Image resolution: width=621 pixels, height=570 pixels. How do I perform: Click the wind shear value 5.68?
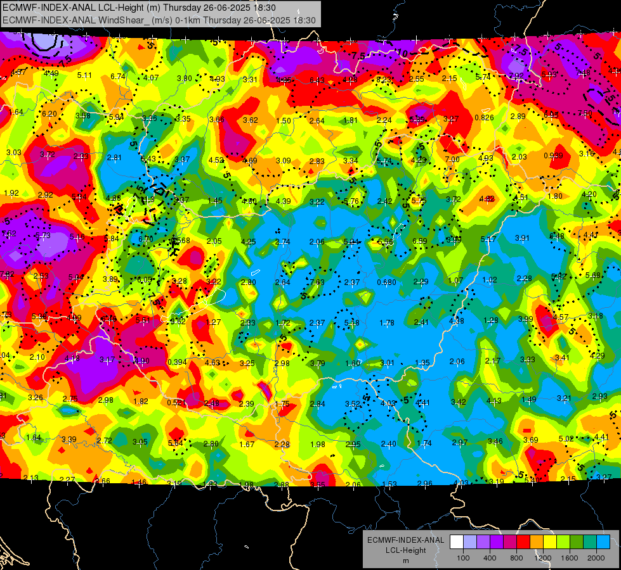click(x=593, y=275)
